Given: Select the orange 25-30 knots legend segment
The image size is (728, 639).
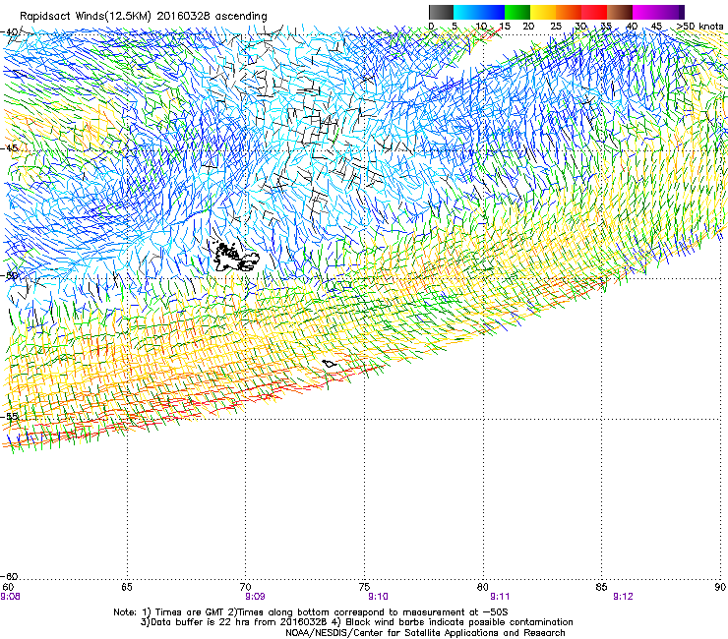Looking at the screenshot, I should (569, 12).
